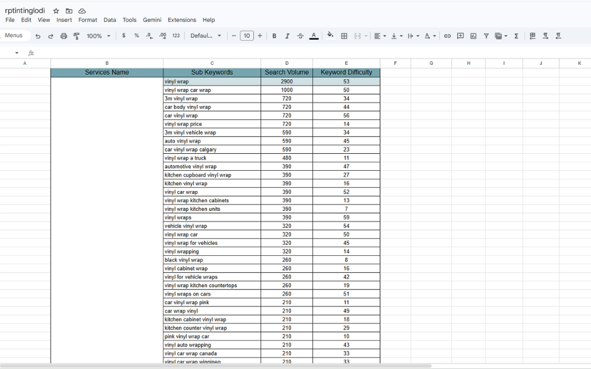Click the Insert chart icon
This screenshot has height=369, width=591.
click(473, 36)
